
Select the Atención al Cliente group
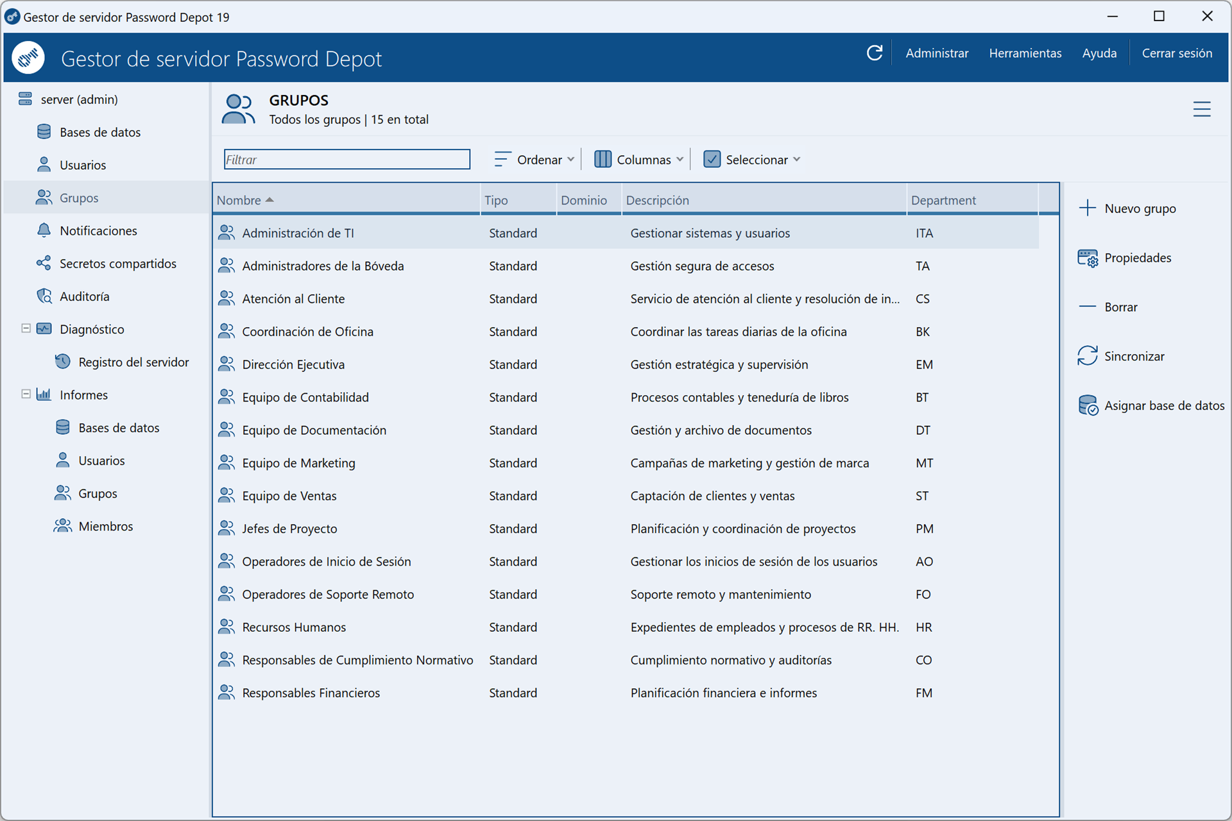(x=626, y=298)
